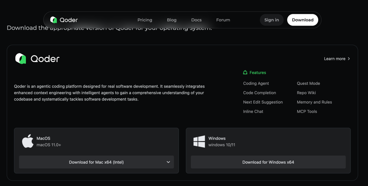This screenshot has height=186, width=368.
Task: Go to the Docs section
Action: (x=197, y=20)
